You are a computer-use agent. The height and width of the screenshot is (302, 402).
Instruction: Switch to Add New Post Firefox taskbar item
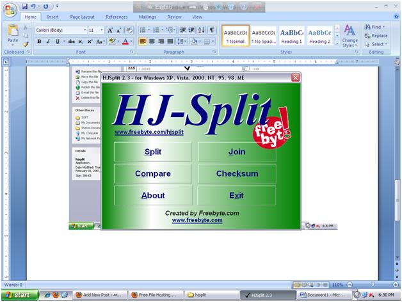(x=100, y=295)
